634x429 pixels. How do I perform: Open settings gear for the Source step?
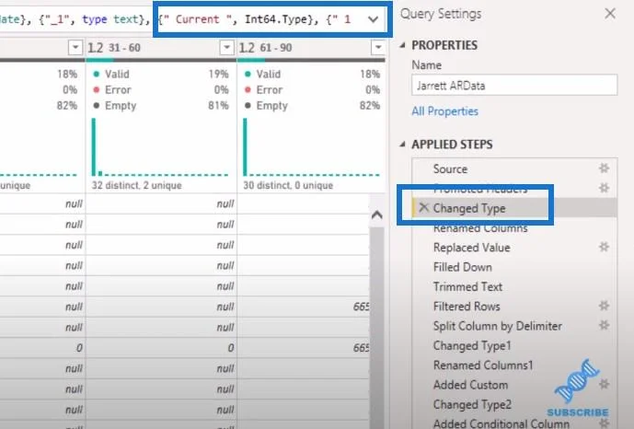coord(604,168)
